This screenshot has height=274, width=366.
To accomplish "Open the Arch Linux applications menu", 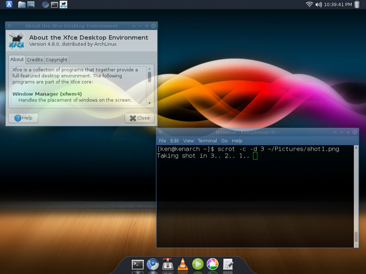I will coord(9,4).
